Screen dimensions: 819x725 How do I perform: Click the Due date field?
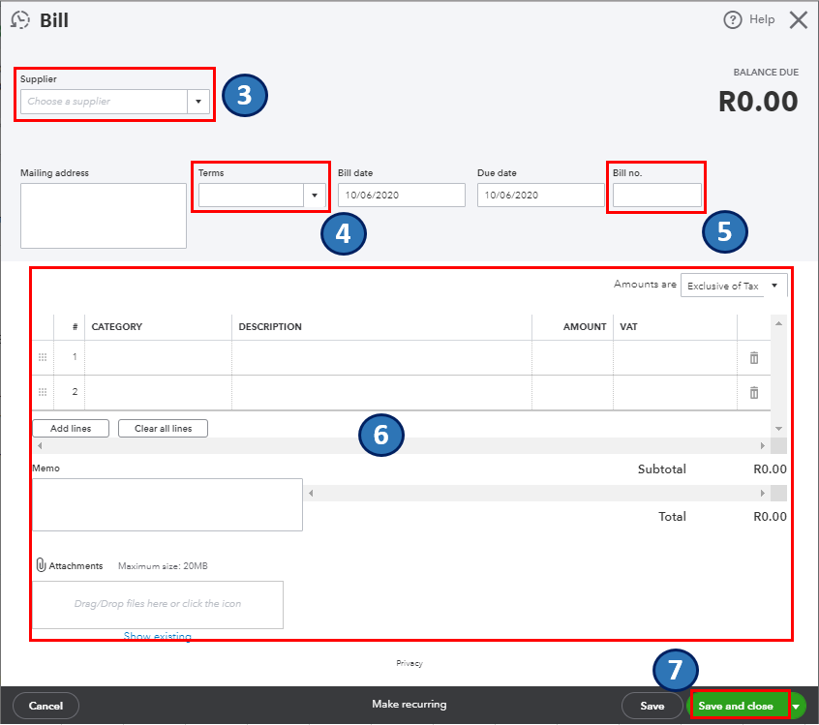(x=540, y=195)
